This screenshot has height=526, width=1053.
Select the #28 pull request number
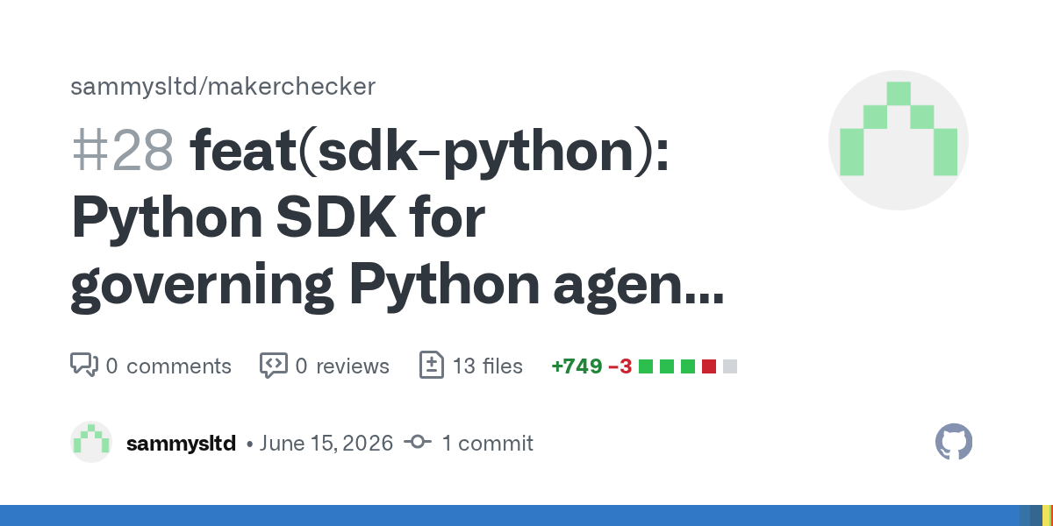(x=123, y=152)
